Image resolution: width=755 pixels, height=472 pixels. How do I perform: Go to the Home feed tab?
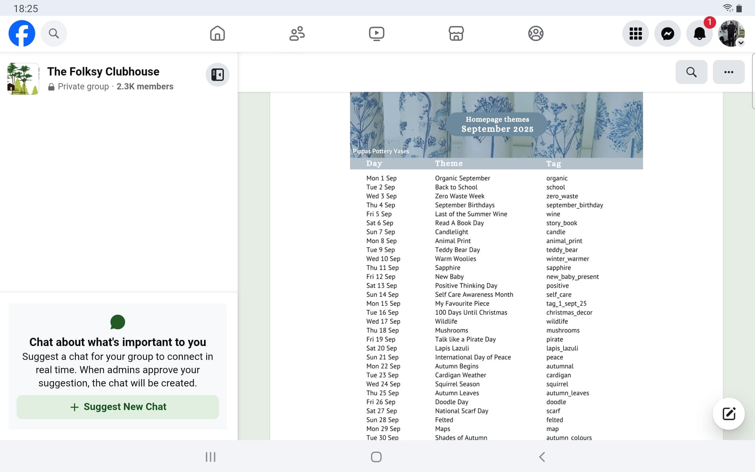(217, 33)
